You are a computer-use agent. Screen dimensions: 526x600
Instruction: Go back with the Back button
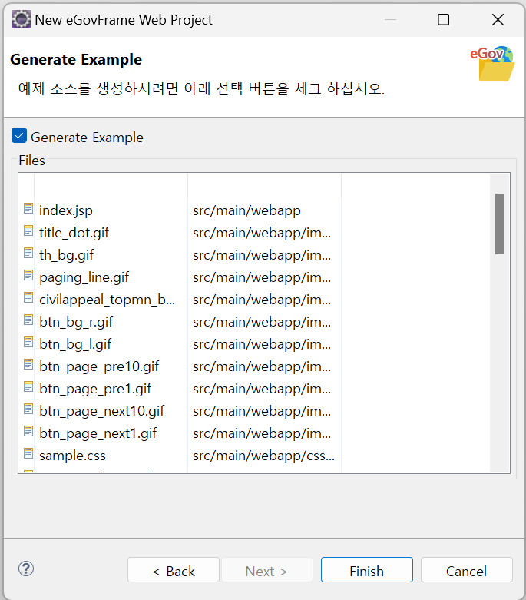(x=174, y=571)
